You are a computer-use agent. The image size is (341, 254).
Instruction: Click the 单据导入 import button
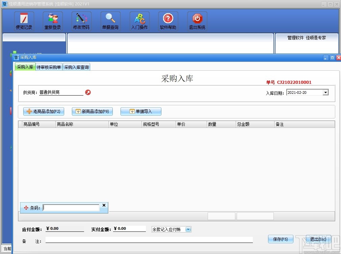click(x=141, y=111)
